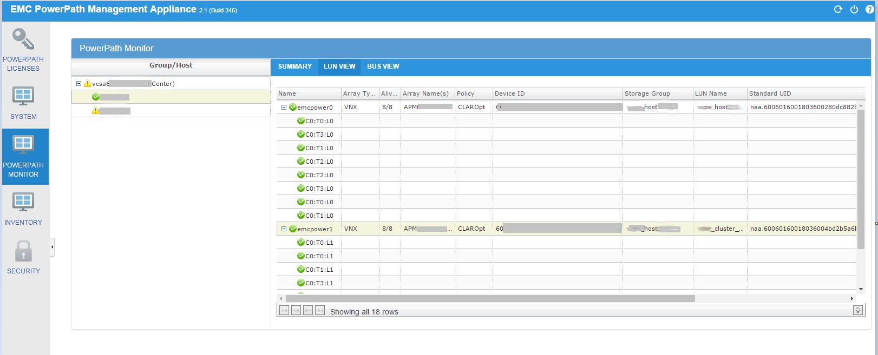Image resolution: width=878 pixels, height=355 pixels.
Task: Open the System section icon
Action: point(23,97)
